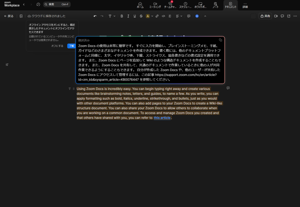Switch to the ミーティング tab

(x=155, y=5)
